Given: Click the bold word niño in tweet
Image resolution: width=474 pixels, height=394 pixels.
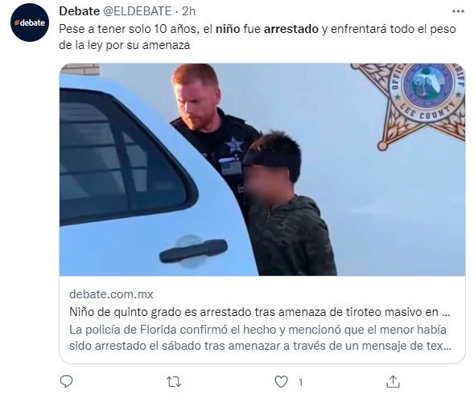Looking at the screenshot, I should 228,29.
